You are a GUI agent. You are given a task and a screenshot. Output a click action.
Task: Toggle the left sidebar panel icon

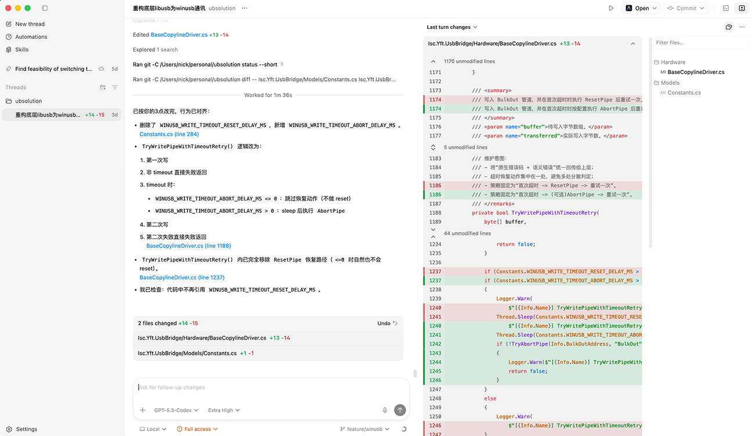tap(45, 8)
